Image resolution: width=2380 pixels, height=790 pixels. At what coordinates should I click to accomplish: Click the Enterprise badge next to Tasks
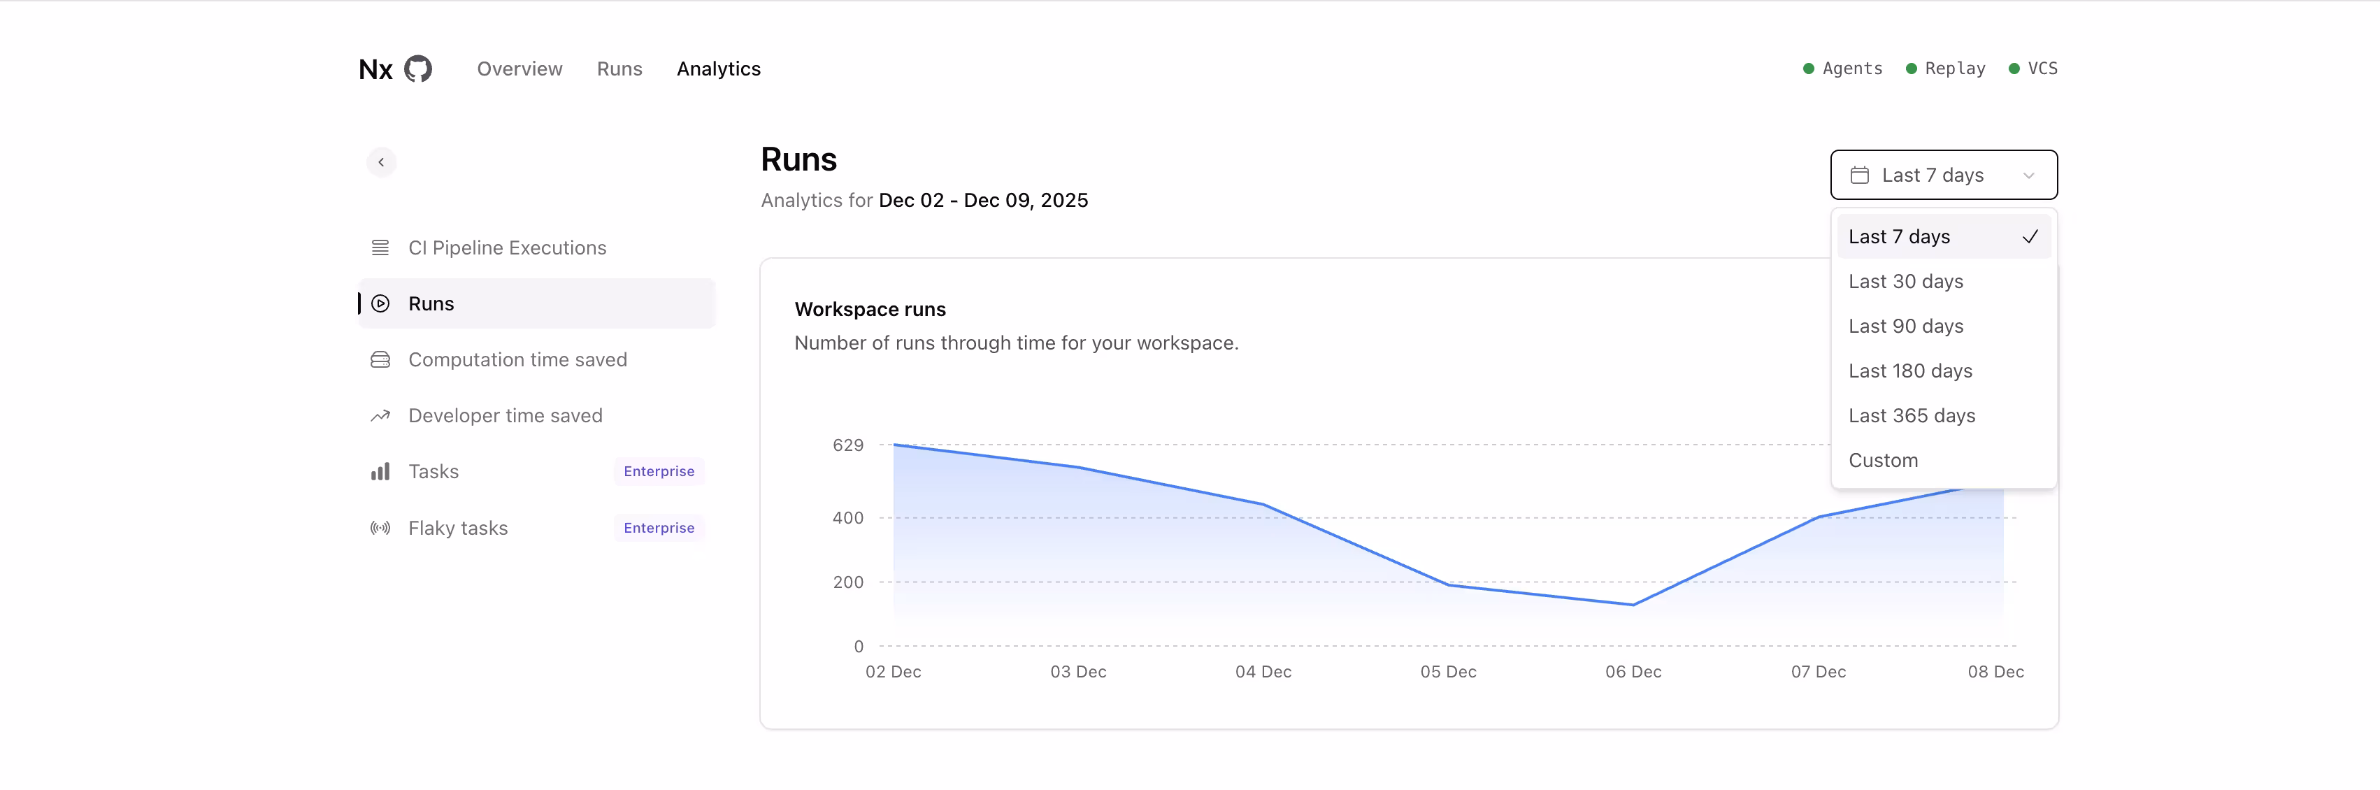[658, 471]
